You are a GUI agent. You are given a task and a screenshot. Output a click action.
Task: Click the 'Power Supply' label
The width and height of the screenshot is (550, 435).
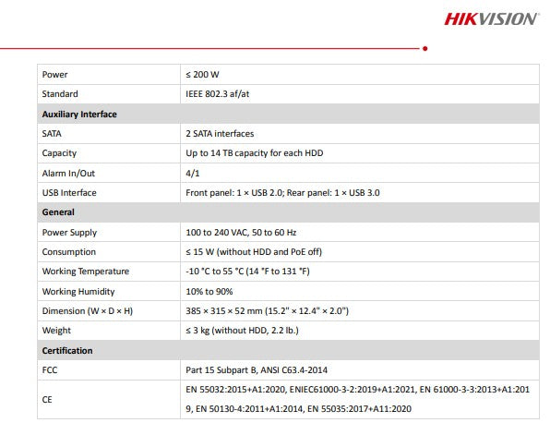[x=69, y=233]
